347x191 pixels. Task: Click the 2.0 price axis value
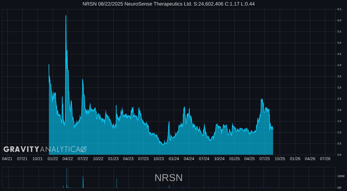point(339,110)
